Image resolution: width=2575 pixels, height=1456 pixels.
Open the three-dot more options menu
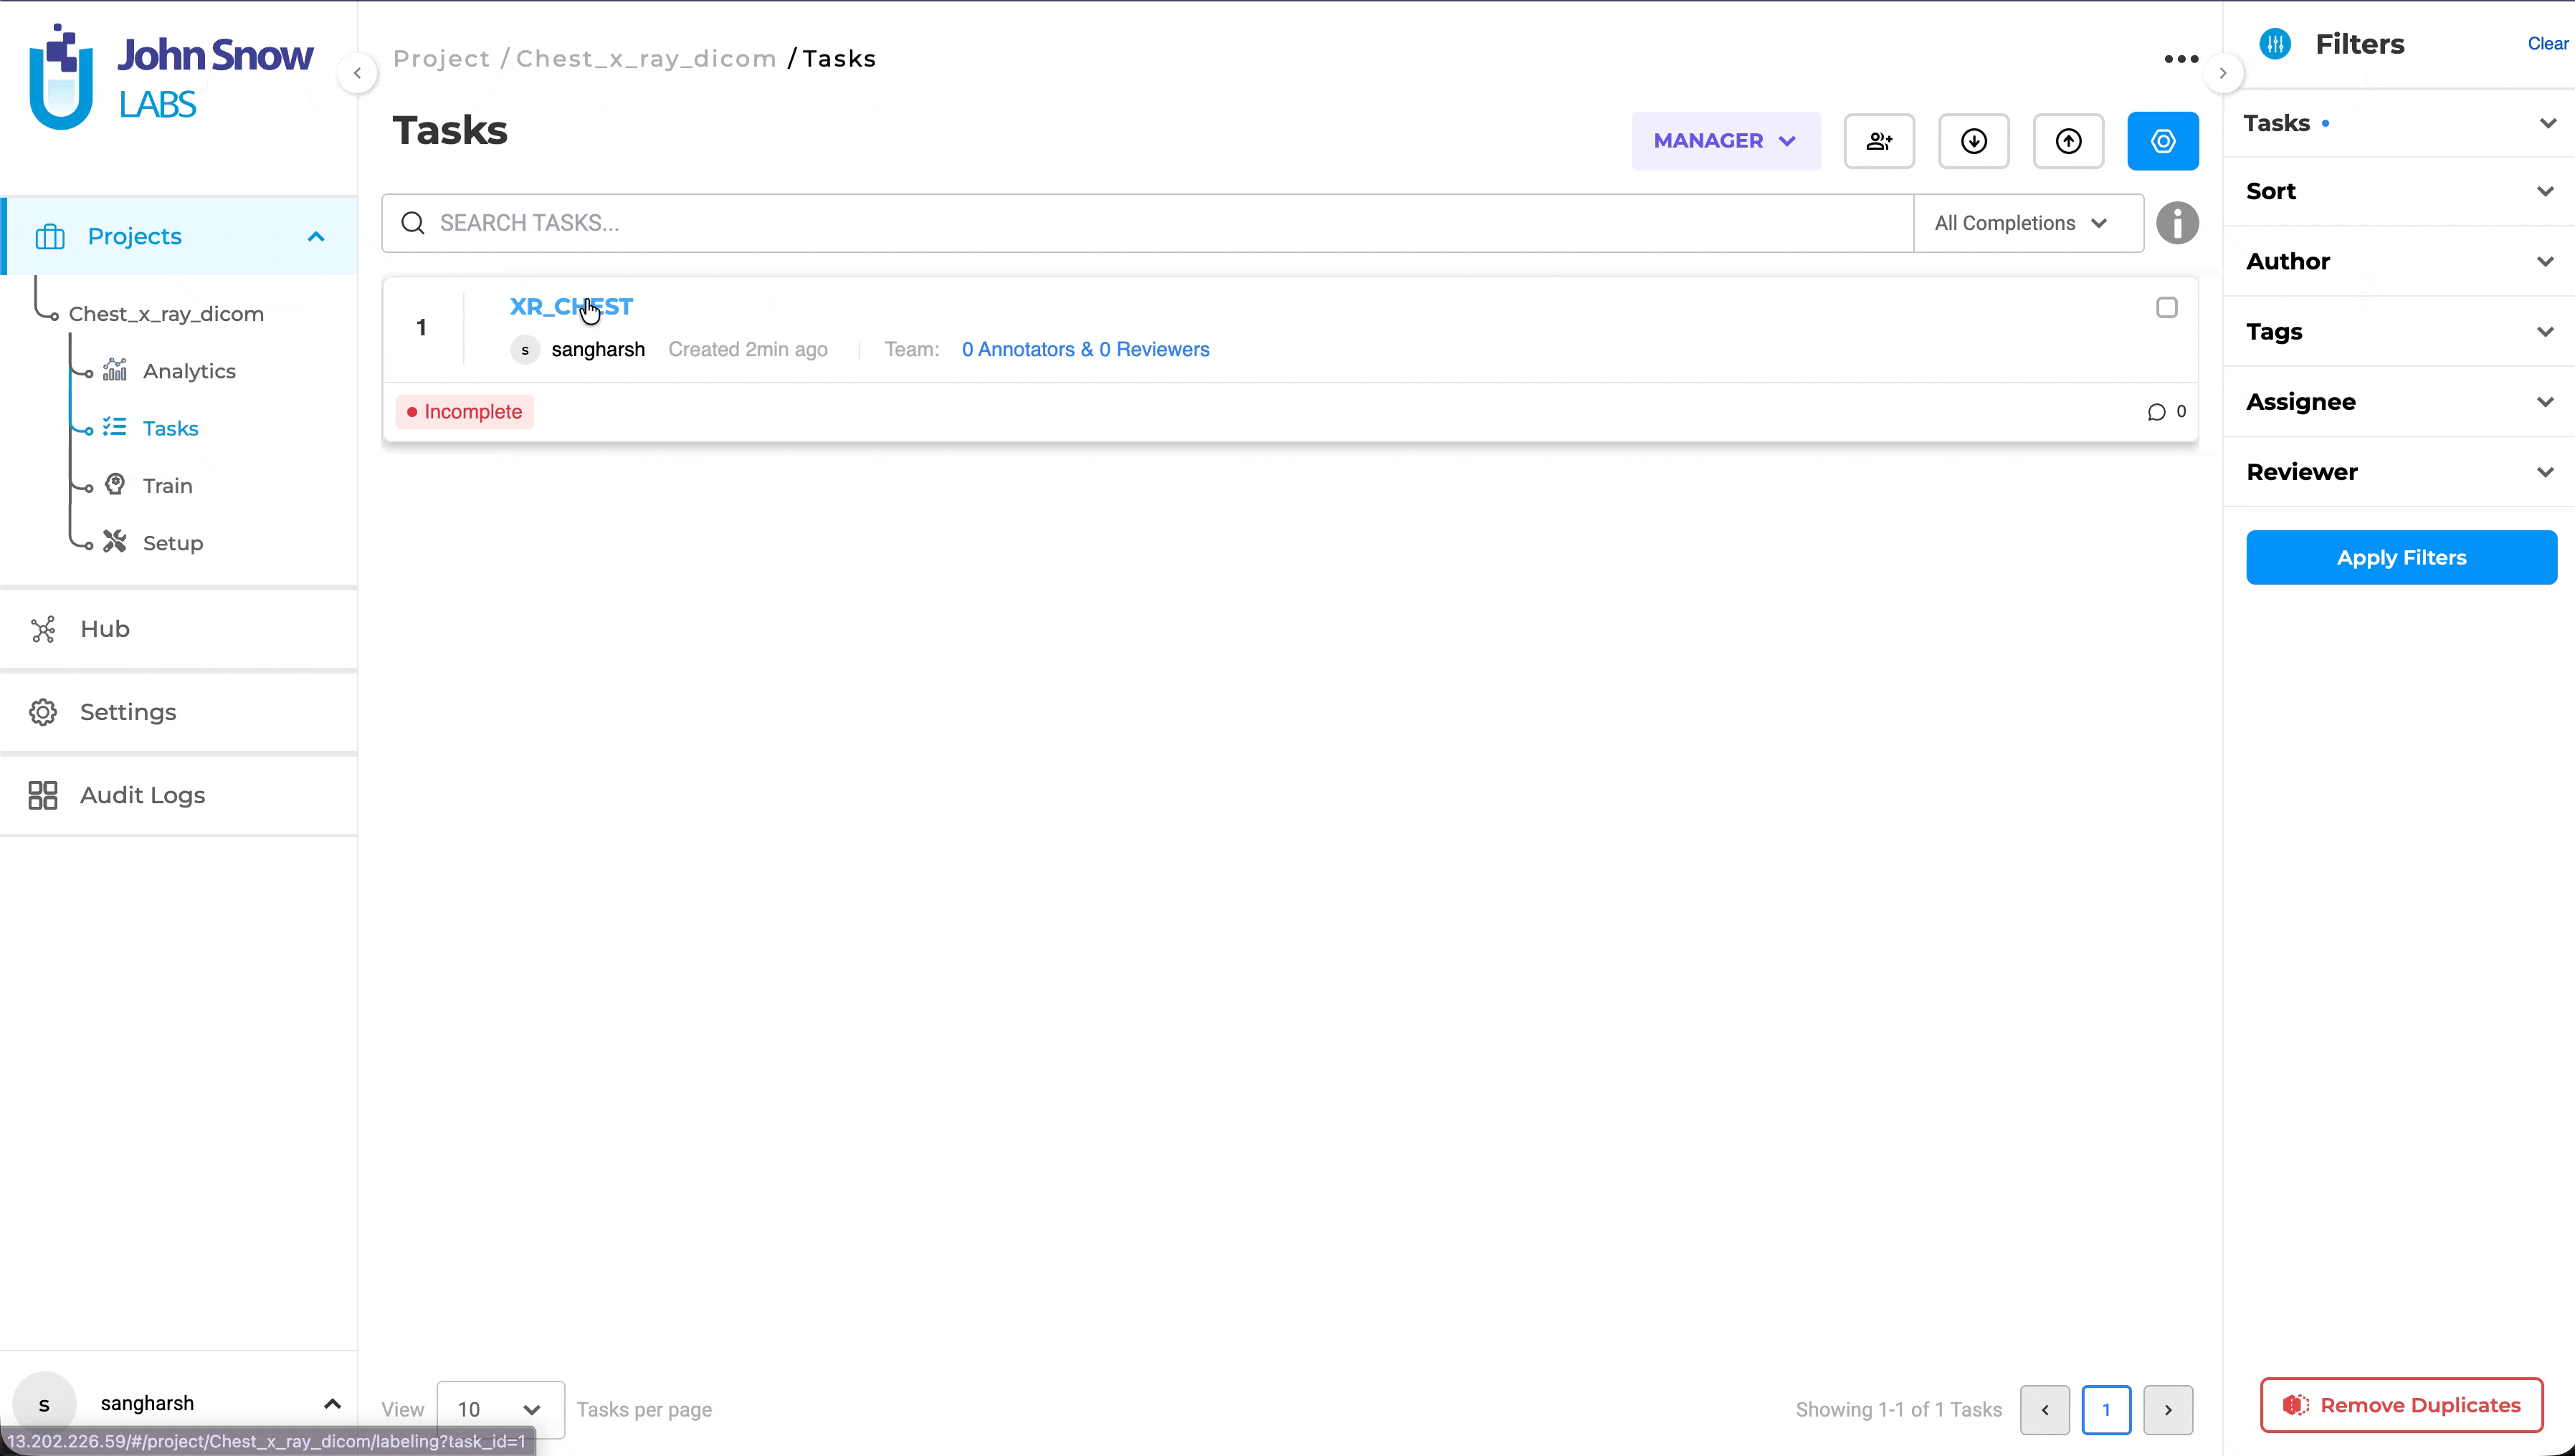(x=2181, y=59)
